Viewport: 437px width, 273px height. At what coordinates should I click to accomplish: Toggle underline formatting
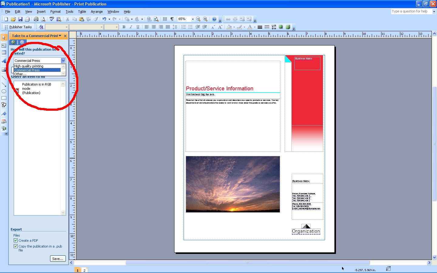138,27
